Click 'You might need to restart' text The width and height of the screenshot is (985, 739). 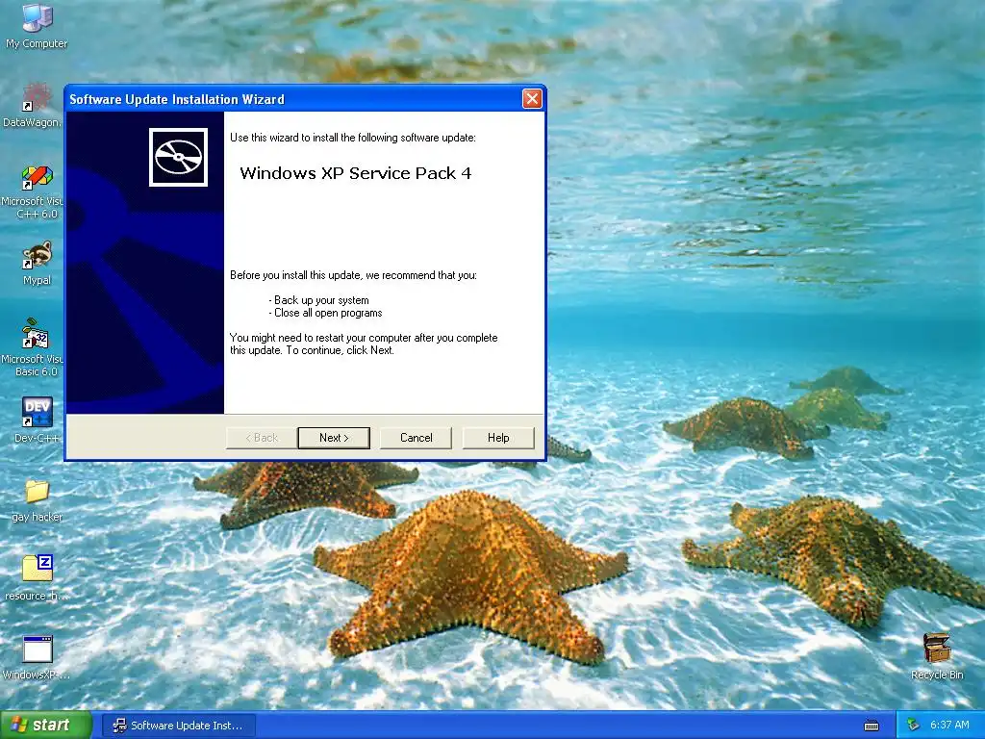pyautogui.click(x=364, y=344)
